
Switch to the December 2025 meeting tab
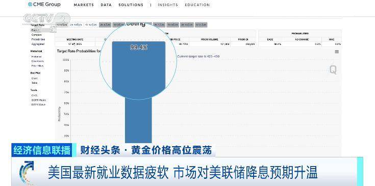(x=91, y=25)
